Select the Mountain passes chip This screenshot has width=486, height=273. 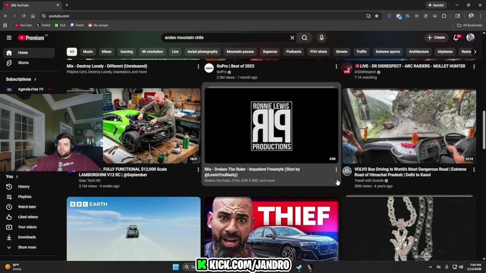pyautogui.click(x=240, y=52)
